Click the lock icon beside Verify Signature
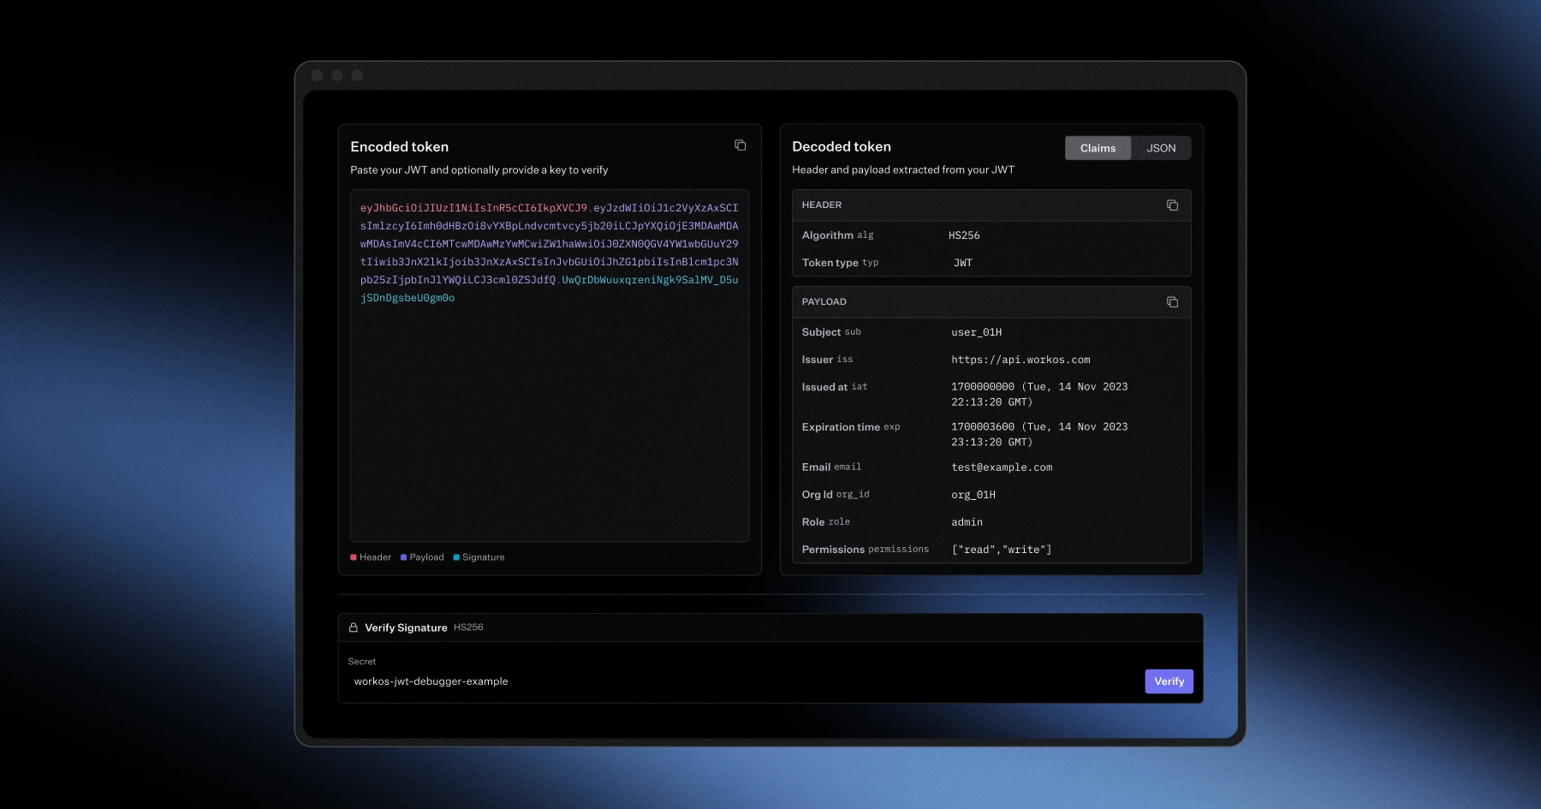1541x809 pixels. (x=353, y=627)
